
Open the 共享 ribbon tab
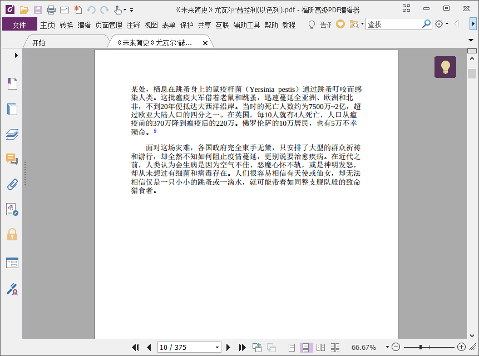[204, 24]
